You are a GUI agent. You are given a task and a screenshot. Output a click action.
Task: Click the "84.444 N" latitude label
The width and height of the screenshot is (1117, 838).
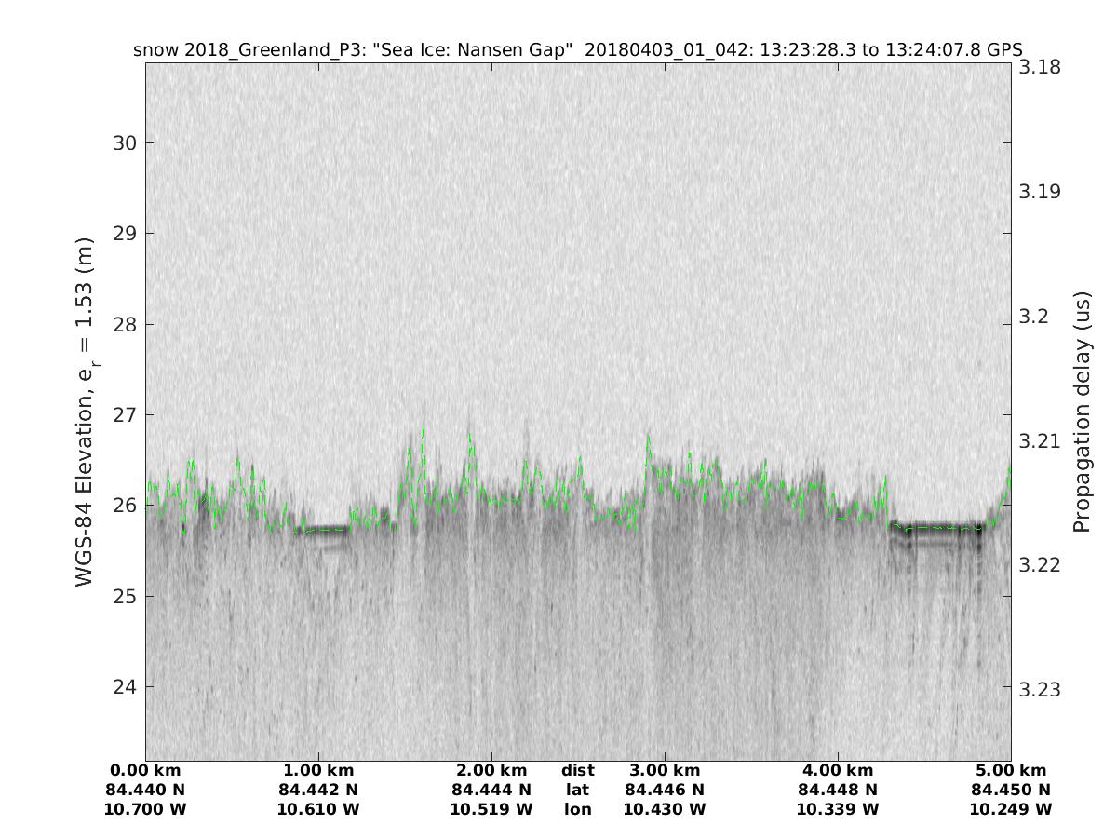(491, 790)
